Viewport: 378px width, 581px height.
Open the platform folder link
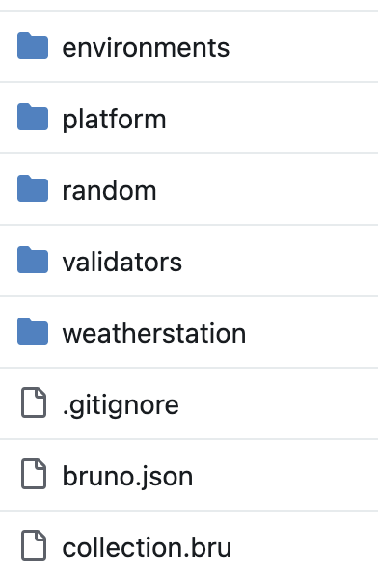click(114, 120)
